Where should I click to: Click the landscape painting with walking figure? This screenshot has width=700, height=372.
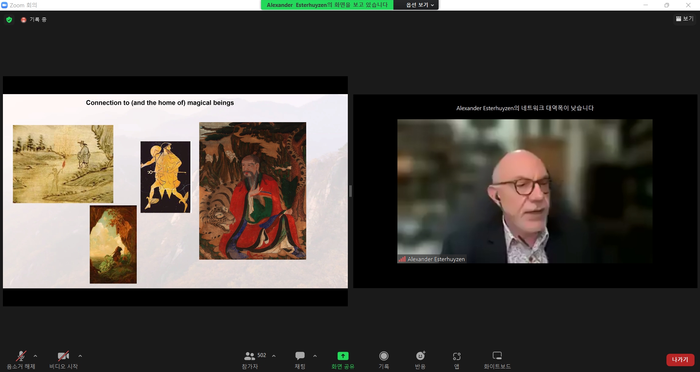coord(63,164)
